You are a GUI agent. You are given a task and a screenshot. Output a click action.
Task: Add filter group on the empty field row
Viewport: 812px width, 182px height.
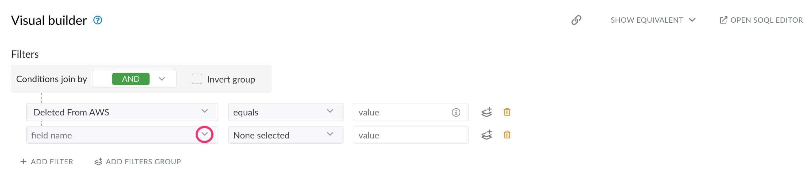coord(487,135)
